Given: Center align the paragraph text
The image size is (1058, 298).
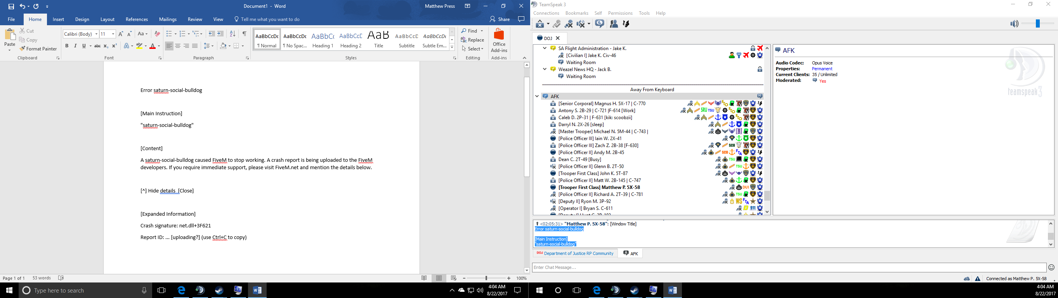Looking at the screenshot, I should [178, 46].
